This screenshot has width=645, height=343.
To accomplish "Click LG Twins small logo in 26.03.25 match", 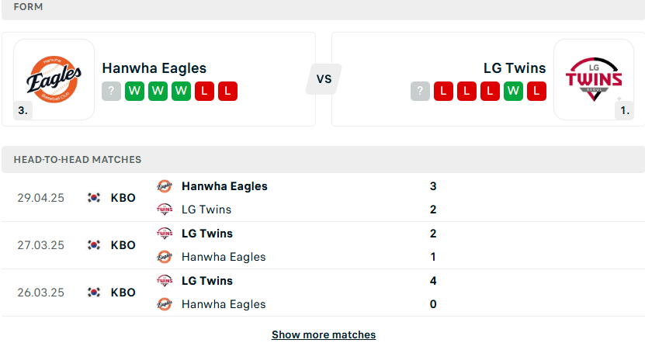I will 165,281.
